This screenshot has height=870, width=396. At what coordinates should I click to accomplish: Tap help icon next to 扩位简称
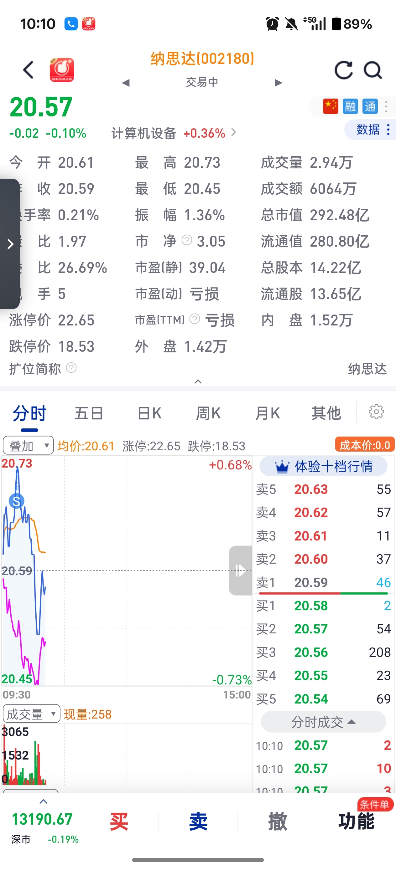tap(71, 367)
